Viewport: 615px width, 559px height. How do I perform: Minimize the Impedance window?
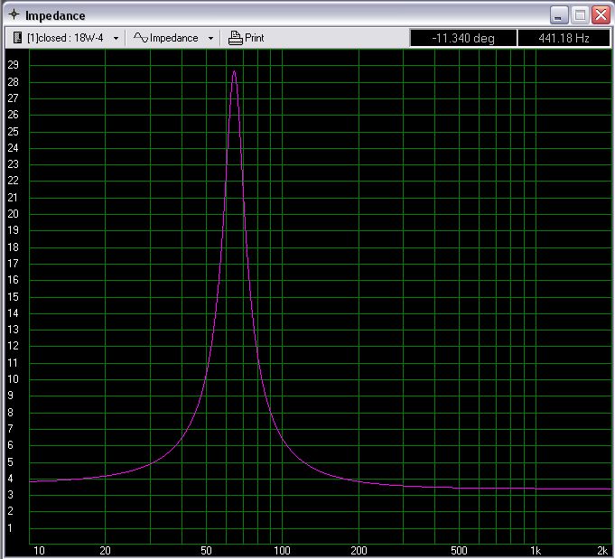pyautogui.click(x=559, y=15)
